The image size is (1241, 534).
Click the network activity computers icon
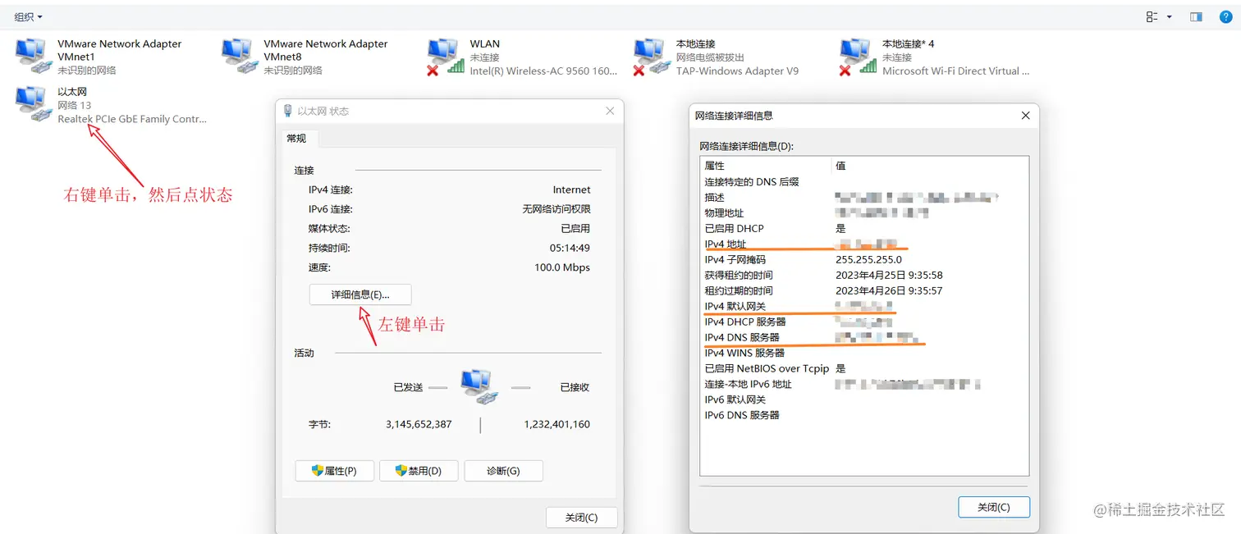(x=479, y=386)
